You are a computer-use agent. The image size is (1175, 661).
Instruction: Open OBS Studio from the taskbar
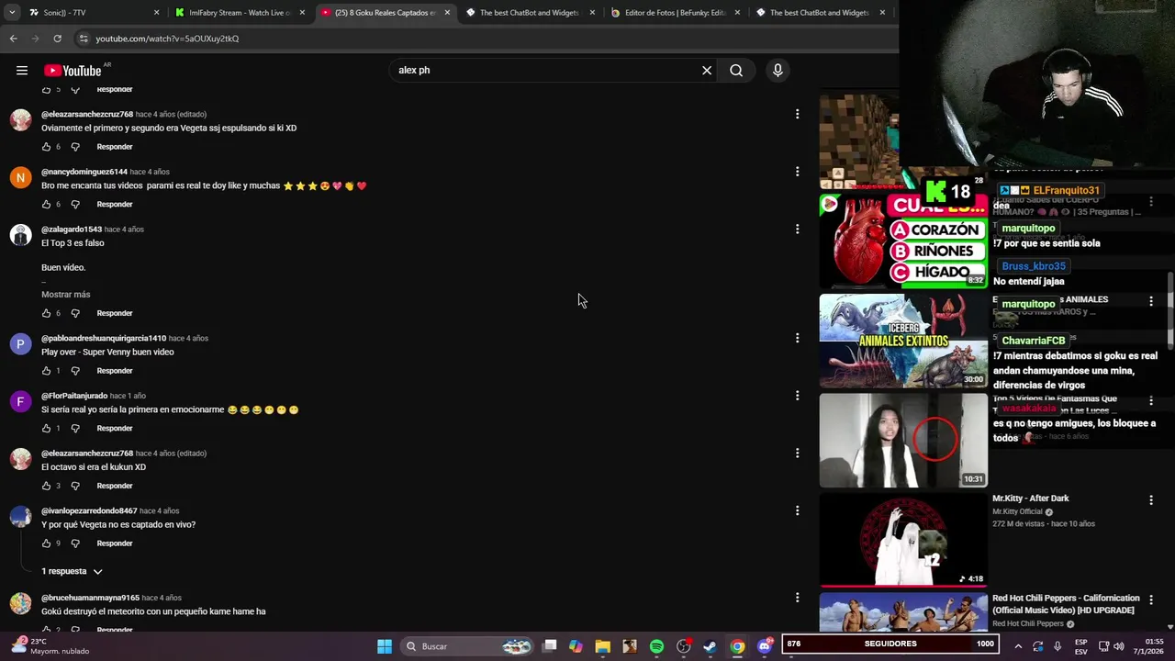(683, 646)
